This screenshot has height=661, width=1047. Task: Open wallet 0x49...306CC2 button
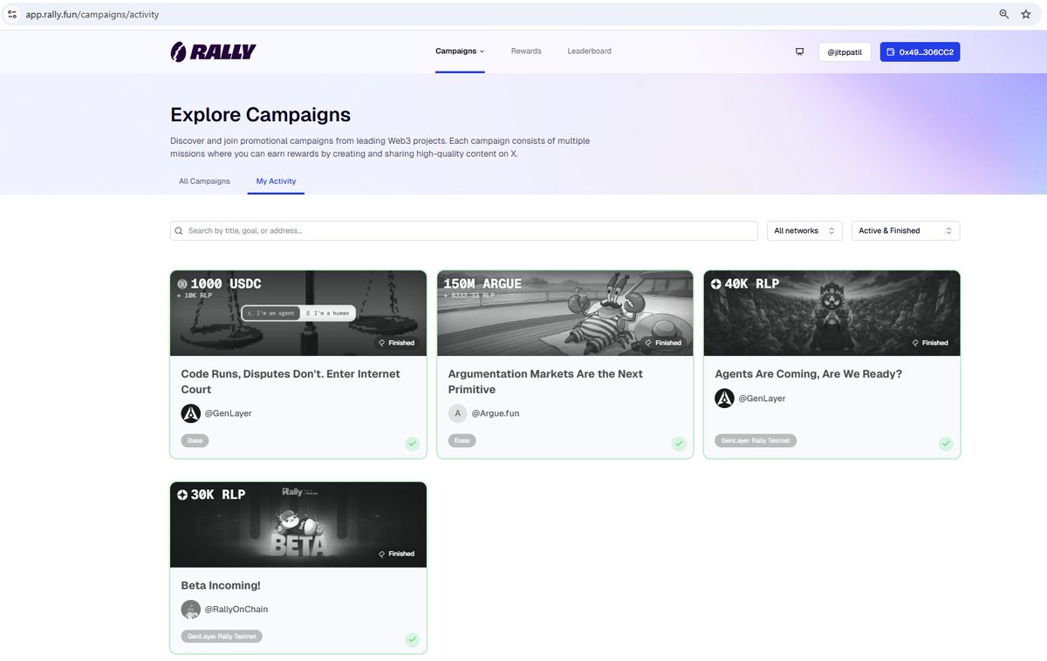tap(920, 52)
